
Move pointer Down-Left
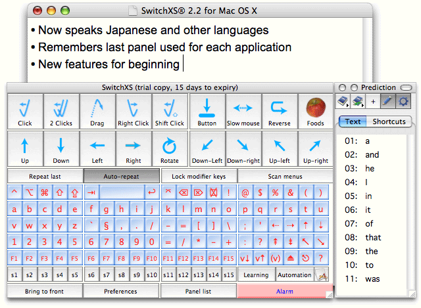point(207,149)
